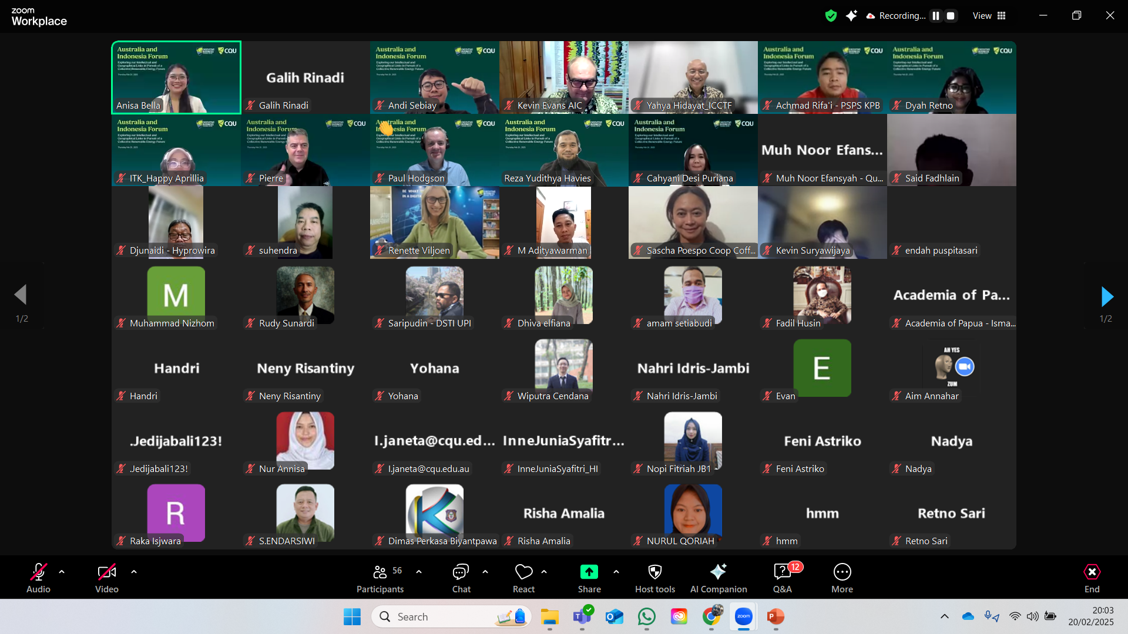Expand audio settings arrow next to Audio
This screenshot has width=1128, height=634.
pos(62,571)
